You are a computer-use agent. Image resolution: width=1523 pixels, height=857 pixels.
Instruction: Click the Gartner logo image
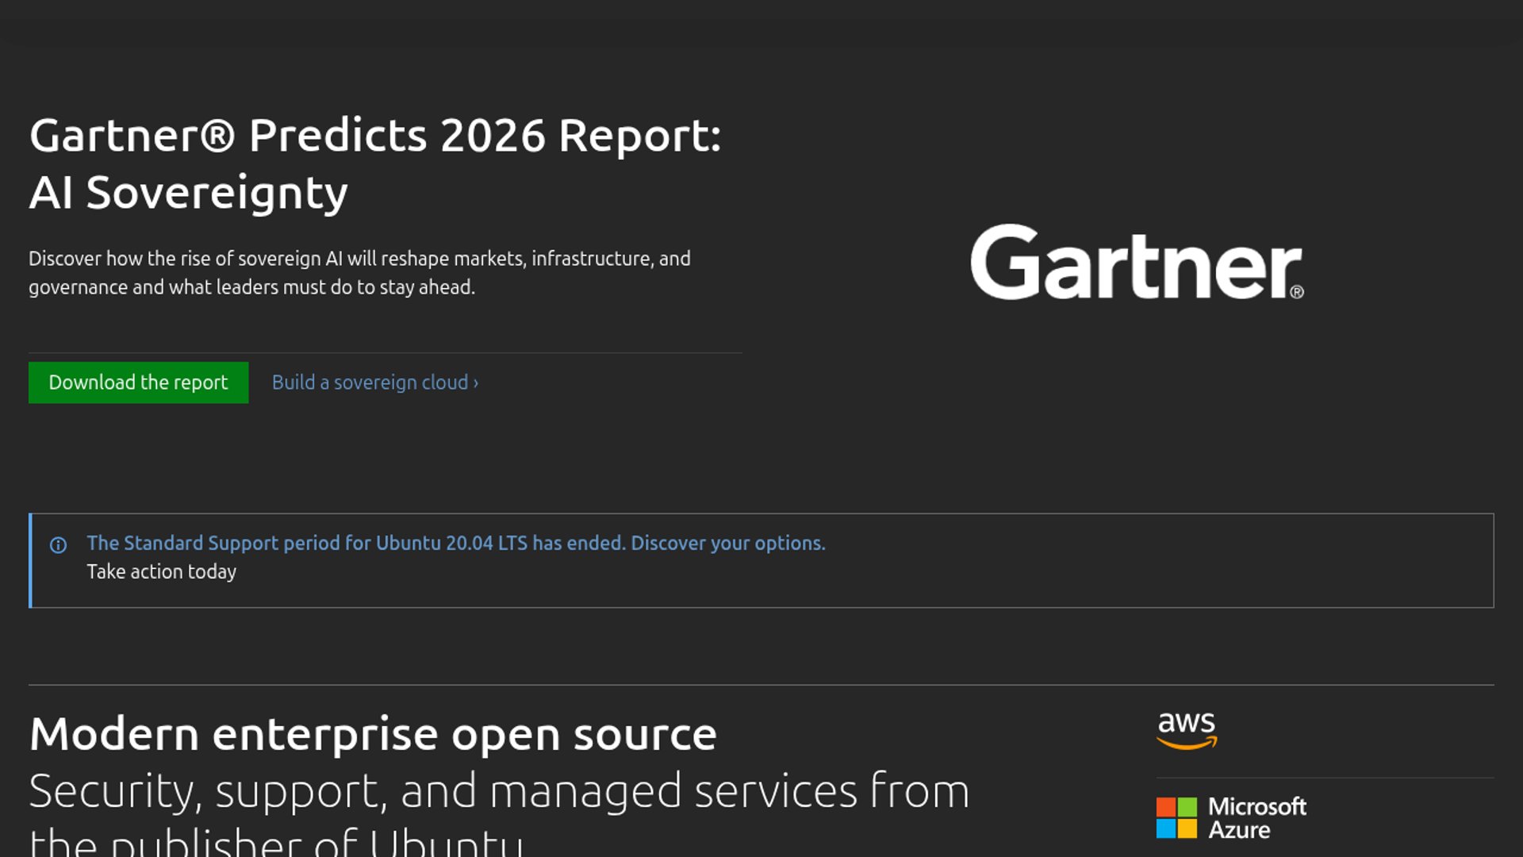pos(1136,263)
